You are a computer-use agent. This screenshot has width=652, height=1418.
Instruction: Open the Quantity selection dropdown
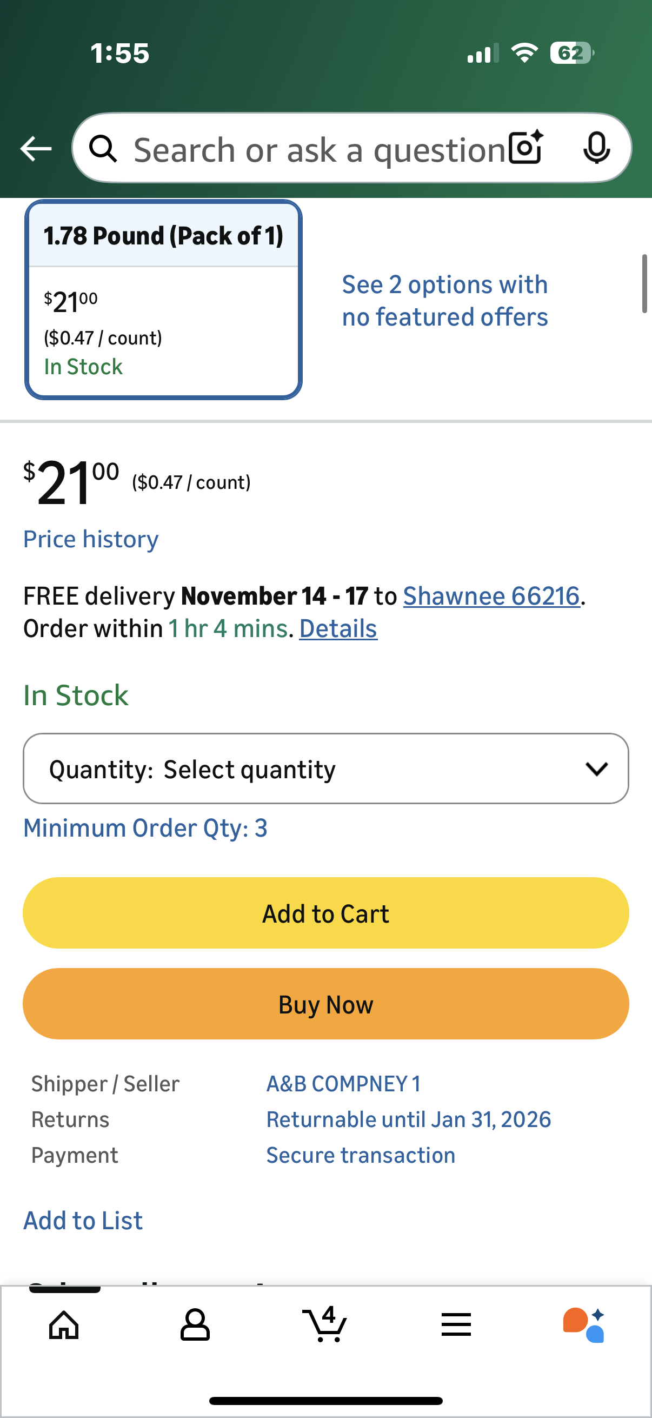[x=325, y=768]
